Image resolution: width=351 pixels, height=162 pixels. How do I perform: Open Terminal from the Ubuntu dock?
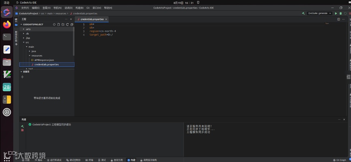(x=7, y=37)
